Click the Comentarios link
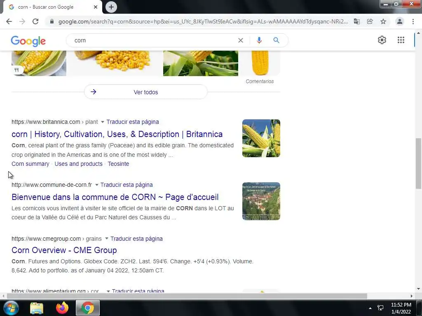The width and height of the screenshot is (422, 316). click(260, 81)
